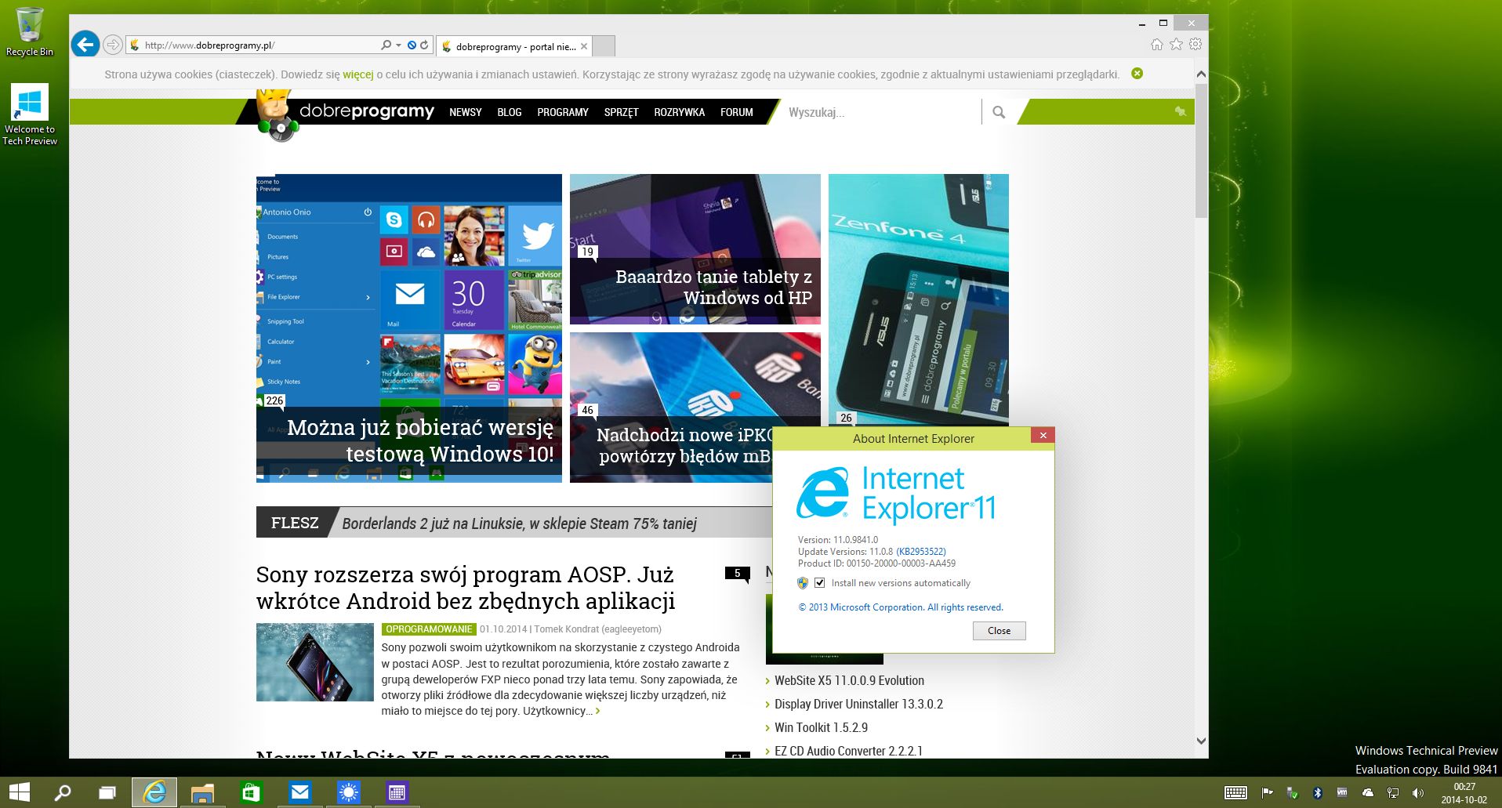Open the IE Home page icon
1502x808 pixels.
coord(1156,45)
